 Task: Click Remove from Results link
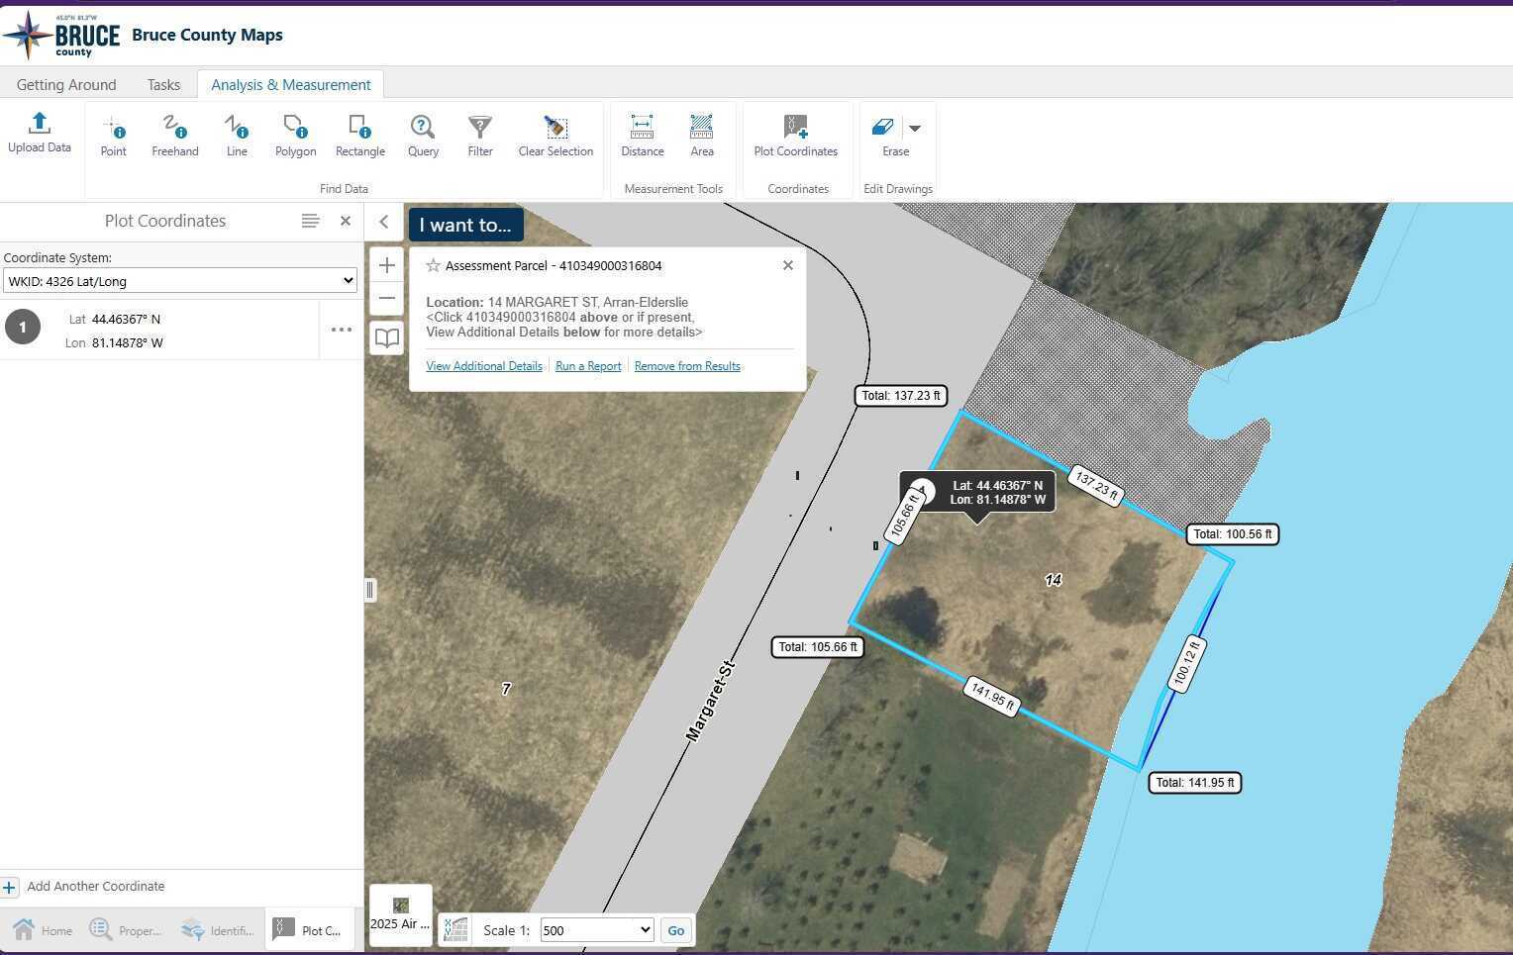click(x=687, y=366)
